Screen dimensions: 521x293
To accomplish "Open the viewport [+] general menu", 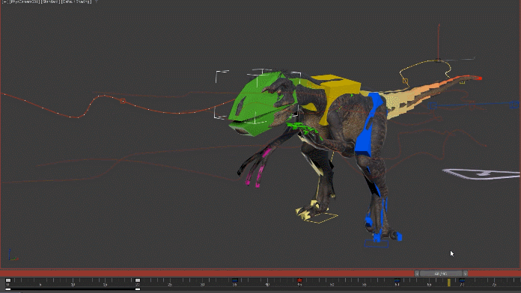I will (4, 1).
